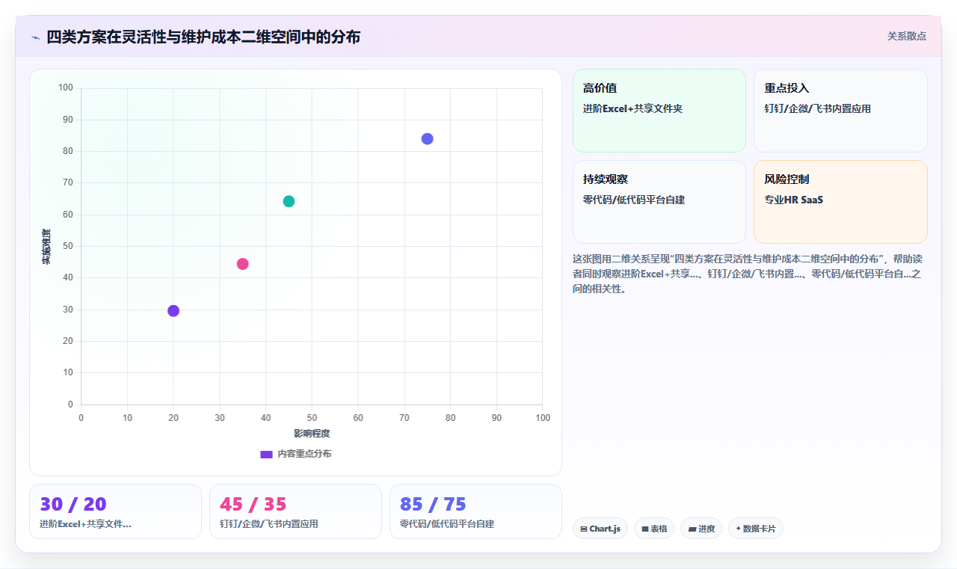Click the 进阶Excel+共享文件夹 text in 高价值 card

633,108
